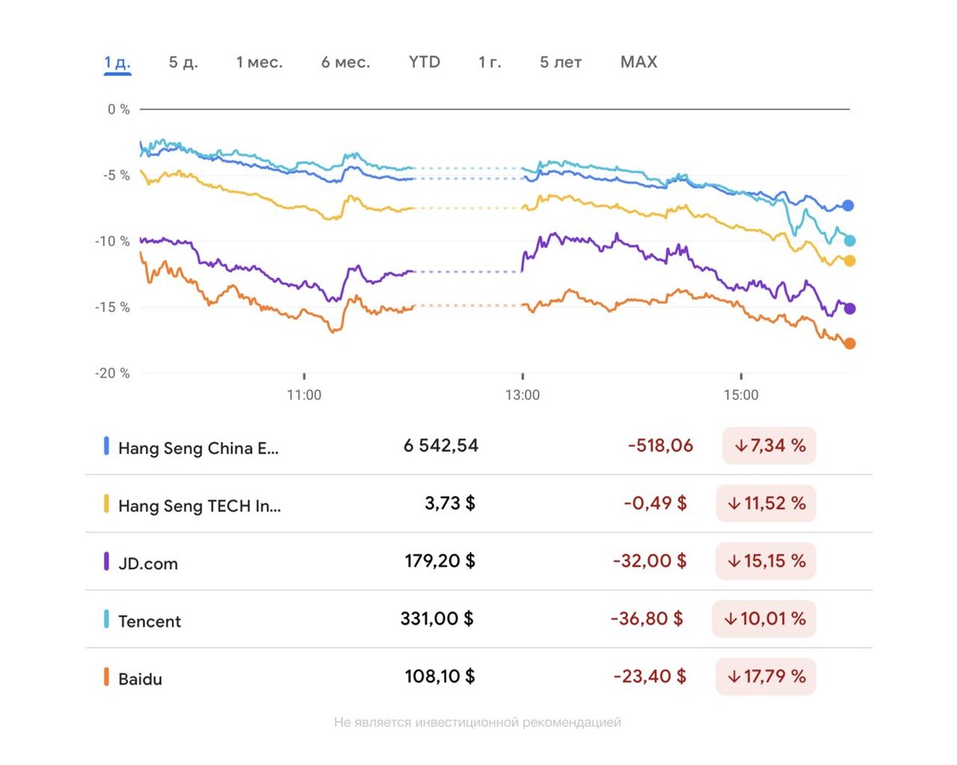Open the 1 мес. chart range
This screenshot has height=765, width=957.
pyautogui.click(x=259, y=62)
